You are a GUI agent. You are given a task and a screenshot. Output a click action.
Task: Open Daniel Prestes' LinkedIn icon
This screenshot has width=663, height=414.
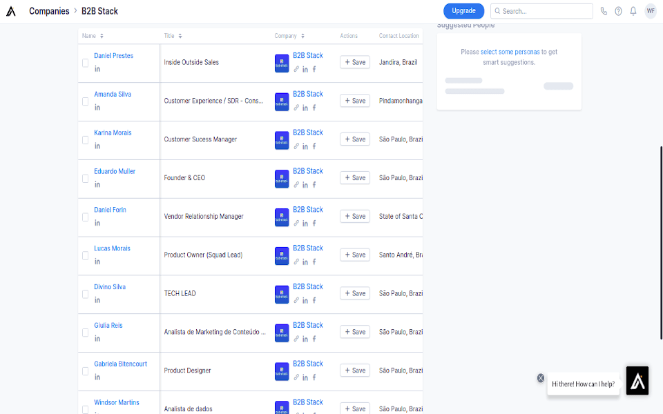[x=97, y=69]
